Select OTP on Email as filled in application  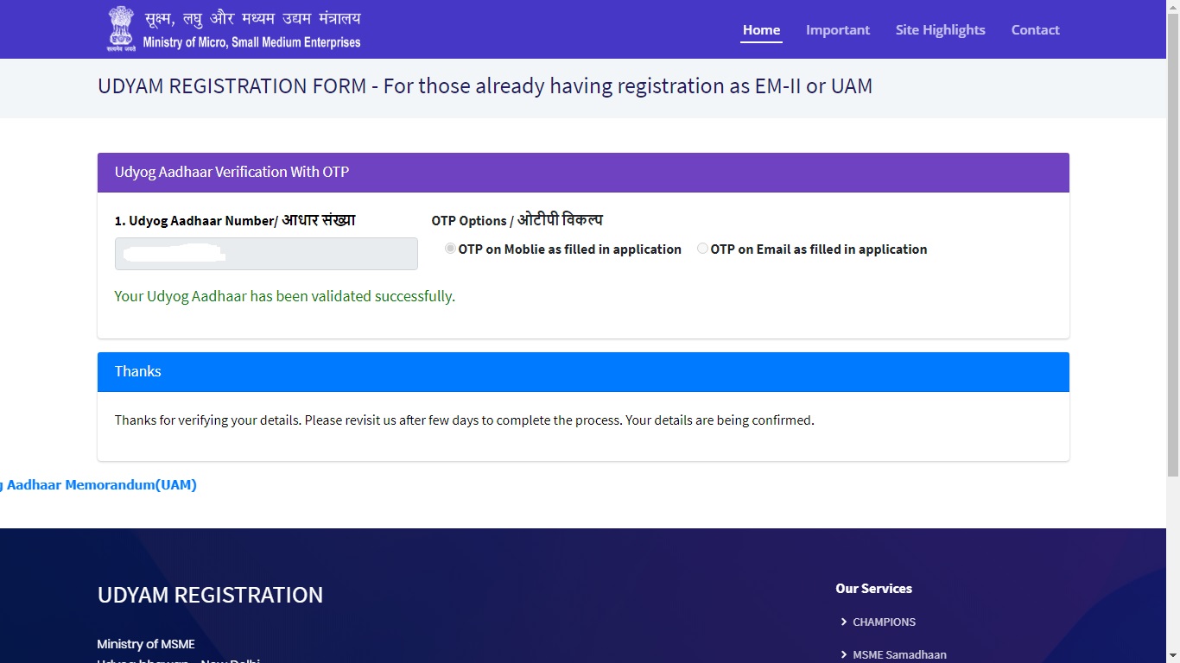(x=702, y=249)
